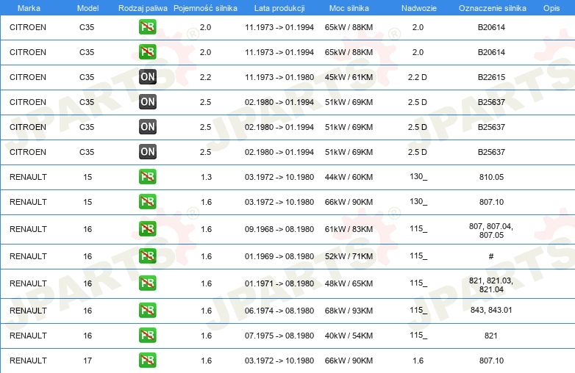
Task: Select the 68kW / 93KM power cell
Action: [349, 311]
